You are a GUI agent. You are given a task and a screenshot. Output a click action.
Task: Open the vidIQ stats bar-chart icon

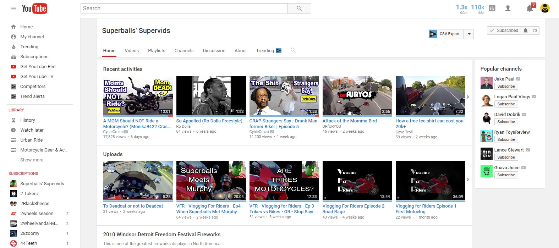[x=492, y=8]
